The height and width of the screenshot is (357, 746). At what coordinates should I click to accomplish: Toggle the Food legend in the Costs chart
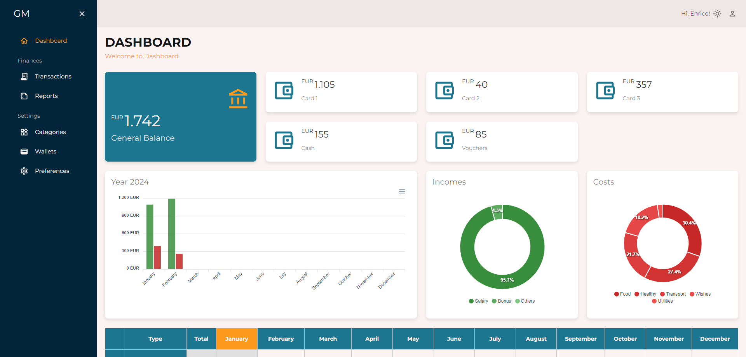622,294
